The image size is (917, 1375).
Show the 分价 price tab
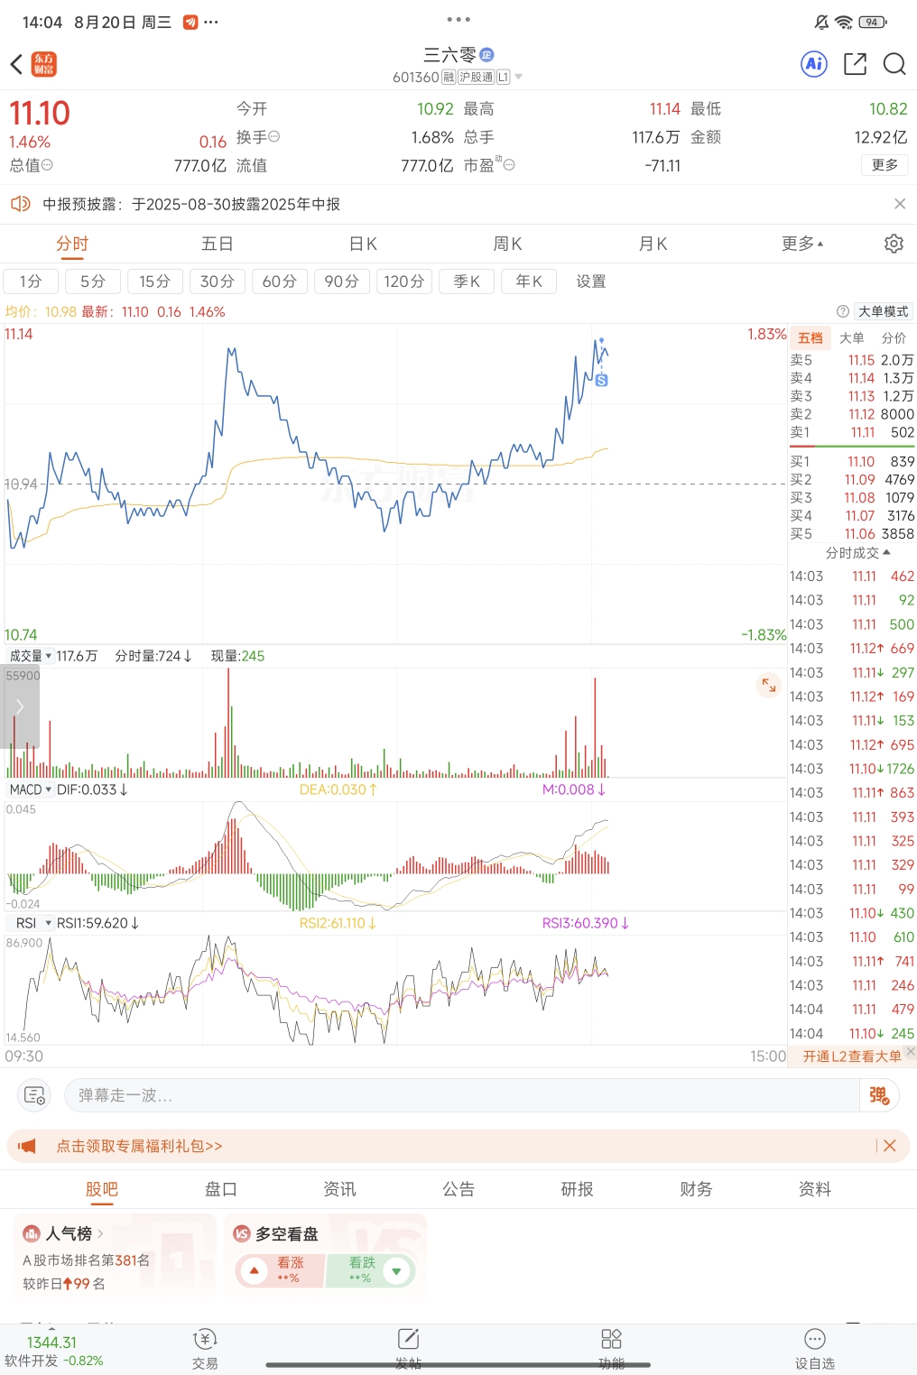[894, 337]
